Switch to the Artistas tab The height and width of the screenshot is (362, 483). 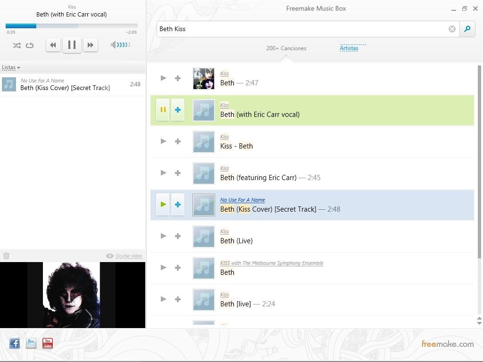pyautogui.click(x=349, y=48)
